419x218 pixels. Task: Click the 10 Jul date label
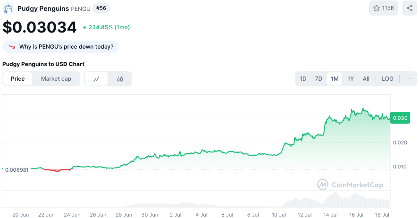tap(279, 215)
